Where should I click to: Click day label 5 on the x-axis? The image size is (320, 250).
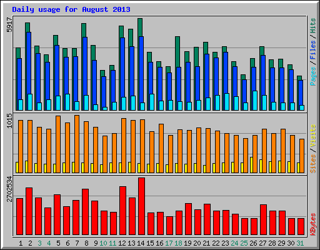(x=58, y=243)
